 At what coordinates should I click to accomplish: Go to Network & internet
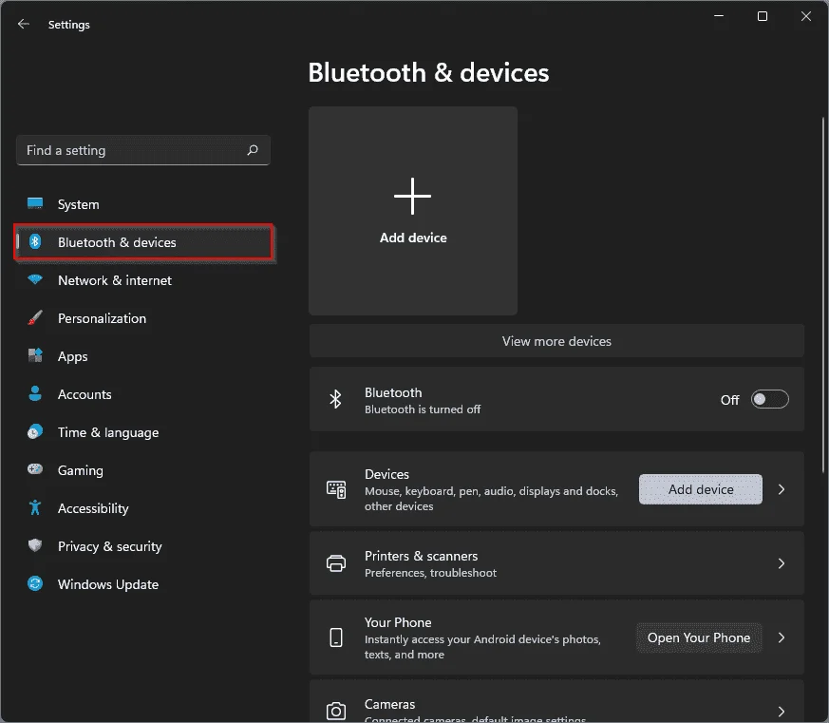[143, 280]
